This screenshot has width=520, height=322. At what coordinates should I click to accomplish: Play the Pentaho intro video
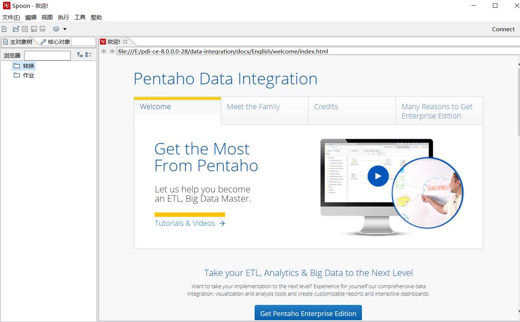(378, 176)
